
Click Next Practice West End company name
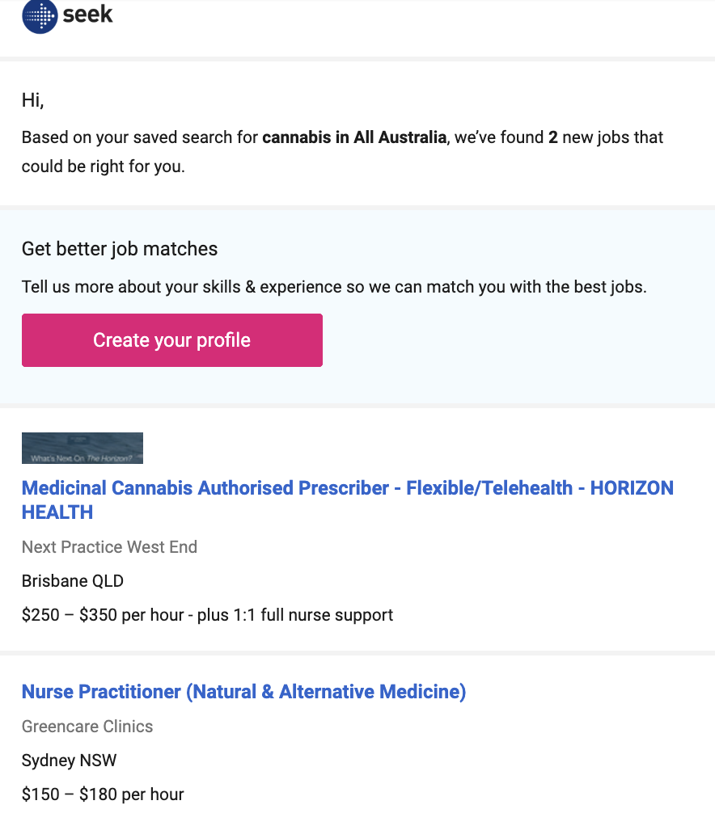pyautogui.click(x=109, y=547)
